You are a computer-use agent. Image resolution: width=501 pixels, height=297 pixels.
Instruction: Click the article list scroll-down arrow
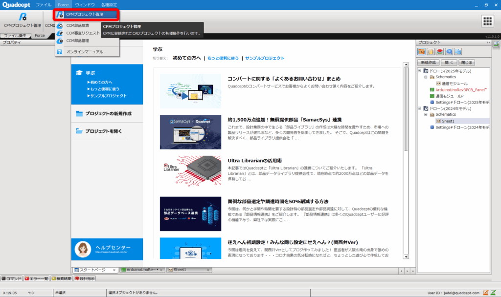coord(406,256)
